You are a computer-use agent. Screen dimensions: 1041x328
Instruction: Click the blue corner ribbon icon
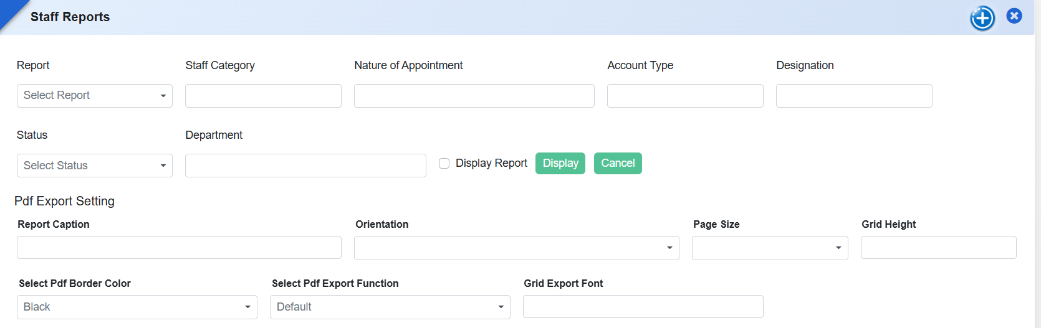(x=11, y=12)
